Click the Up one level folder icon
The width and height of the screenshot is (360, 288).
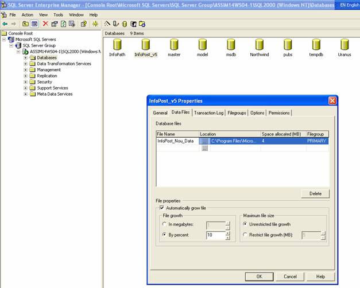[26, 24]
